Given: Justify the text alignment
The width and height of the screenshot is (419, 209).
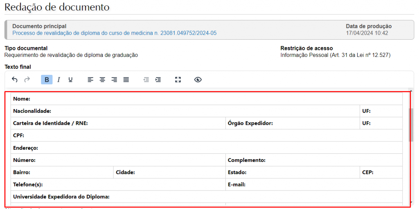Looking at the screenshot, I should pyautogui.click(x=126, y=80).
